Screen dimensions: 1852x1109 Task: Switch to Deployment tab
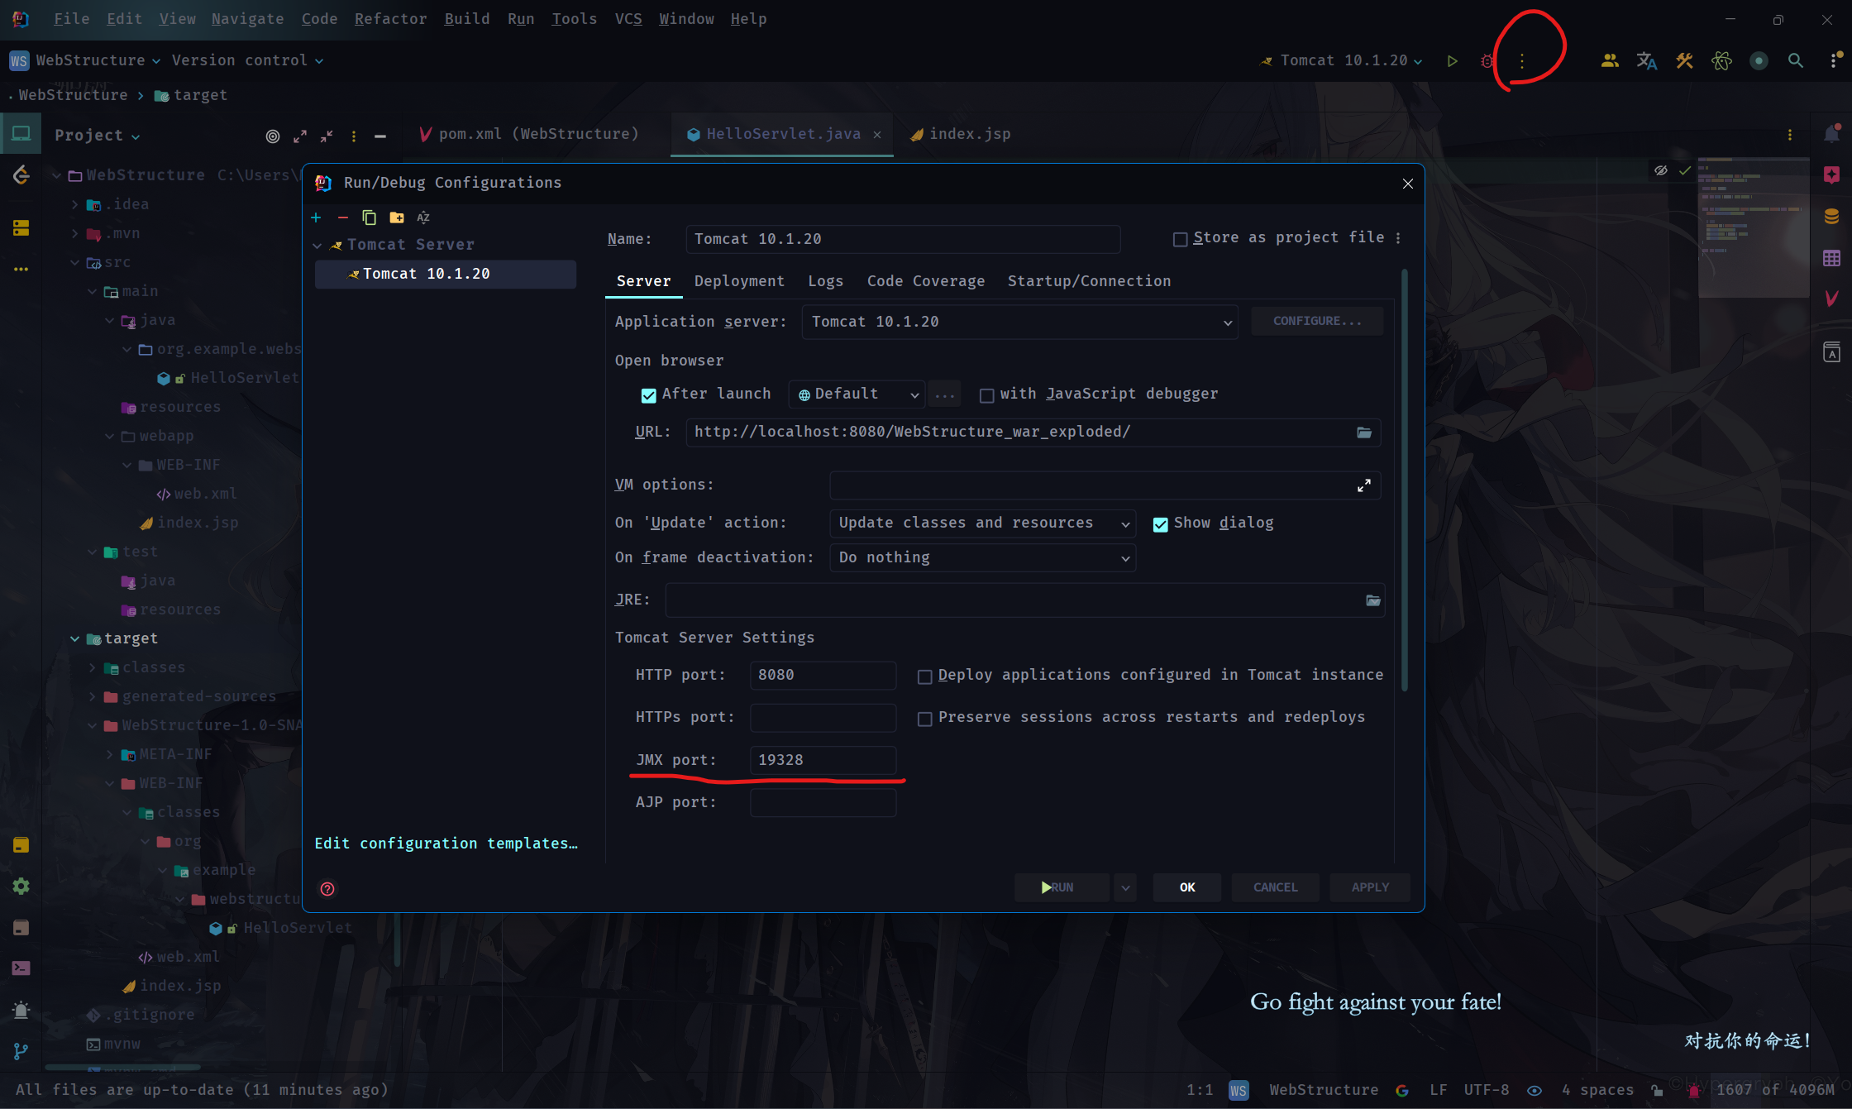739,281
